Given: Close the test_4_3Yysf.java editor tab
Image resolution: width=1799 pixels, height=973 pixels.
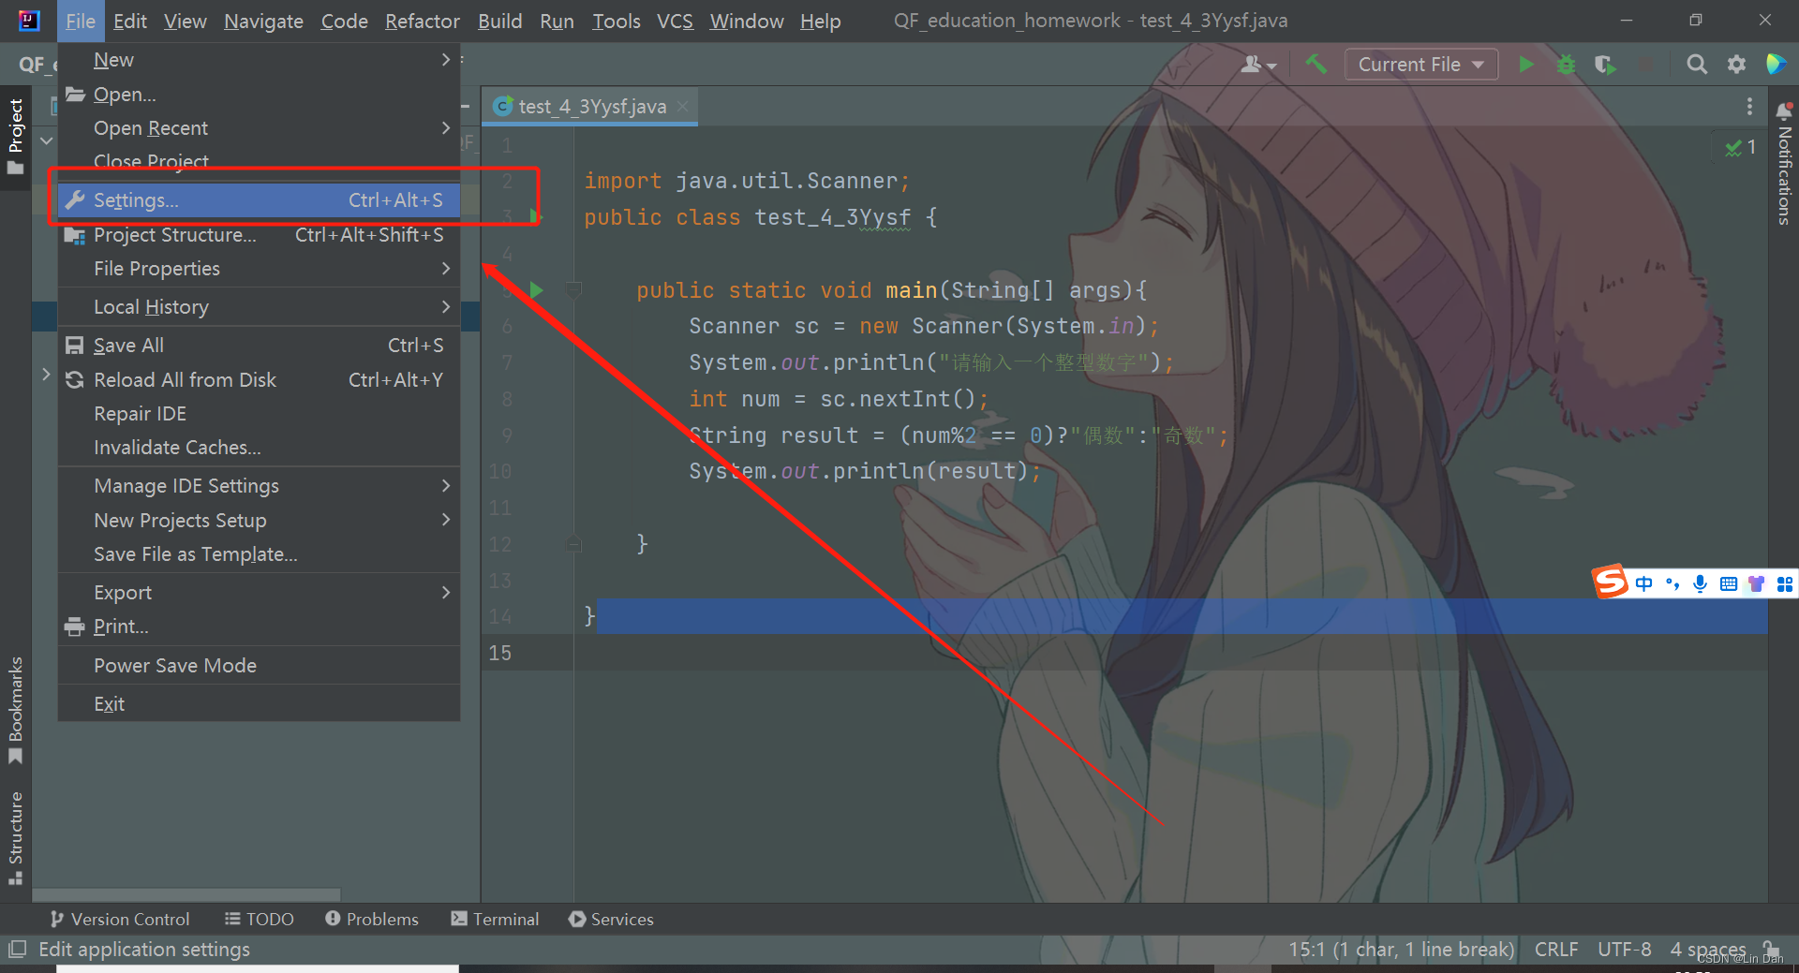Looking at the screenshot, I should pyautogui.click(x=683, y=107).
